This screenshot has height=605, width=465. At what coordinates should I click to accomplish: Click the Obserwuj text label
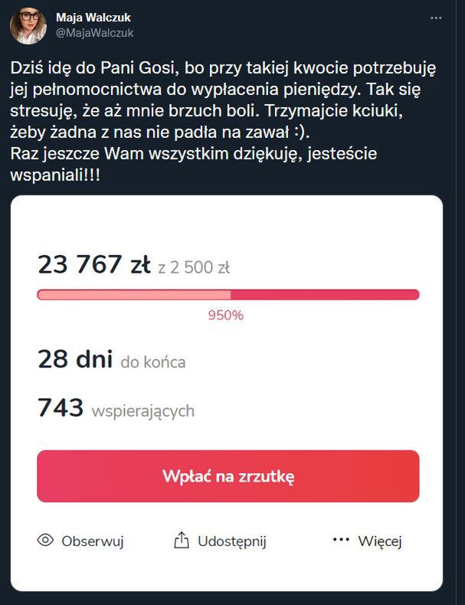[x=92, y=541]
